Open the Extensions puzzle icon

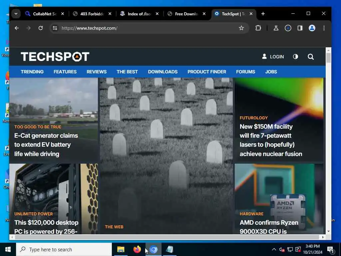[x=258, y=28]
